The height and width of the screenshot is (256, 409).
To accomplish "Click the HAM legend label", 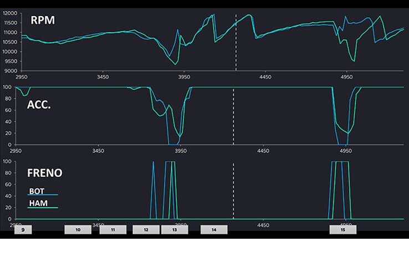I will pos(37,203).
